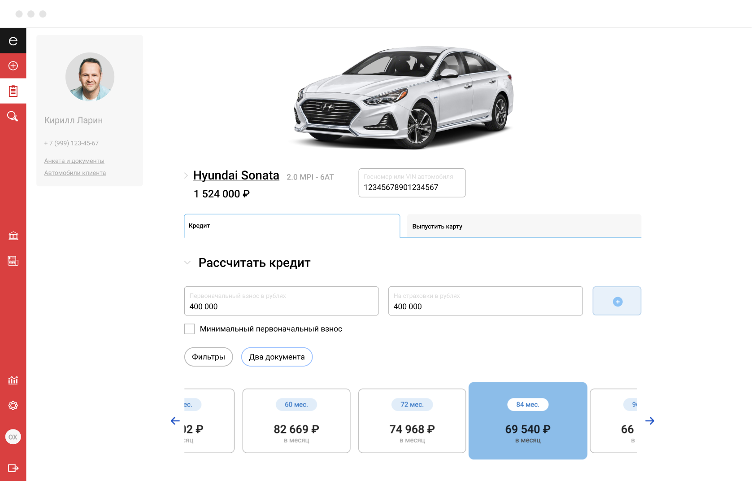Image resolution: width=752 pixels, height=481 pixels.
Task: Open the bank building icon in sidebar
Action: [x=13, y=236]
